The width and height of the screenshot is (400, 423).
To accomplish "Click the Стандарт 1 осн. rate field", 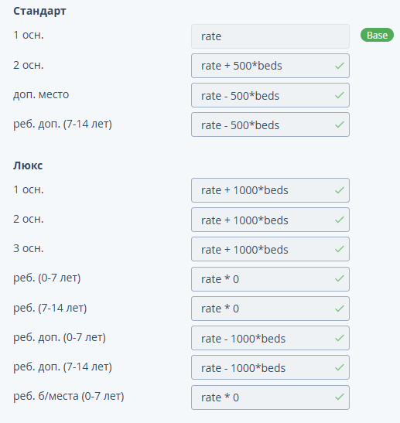I will click(x=270, y=36).
